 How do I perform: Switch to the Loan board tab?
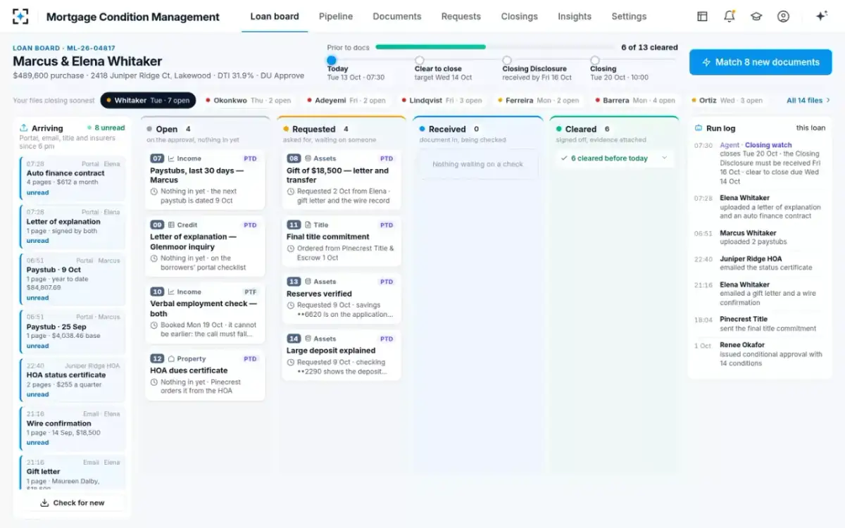point(275,16)
